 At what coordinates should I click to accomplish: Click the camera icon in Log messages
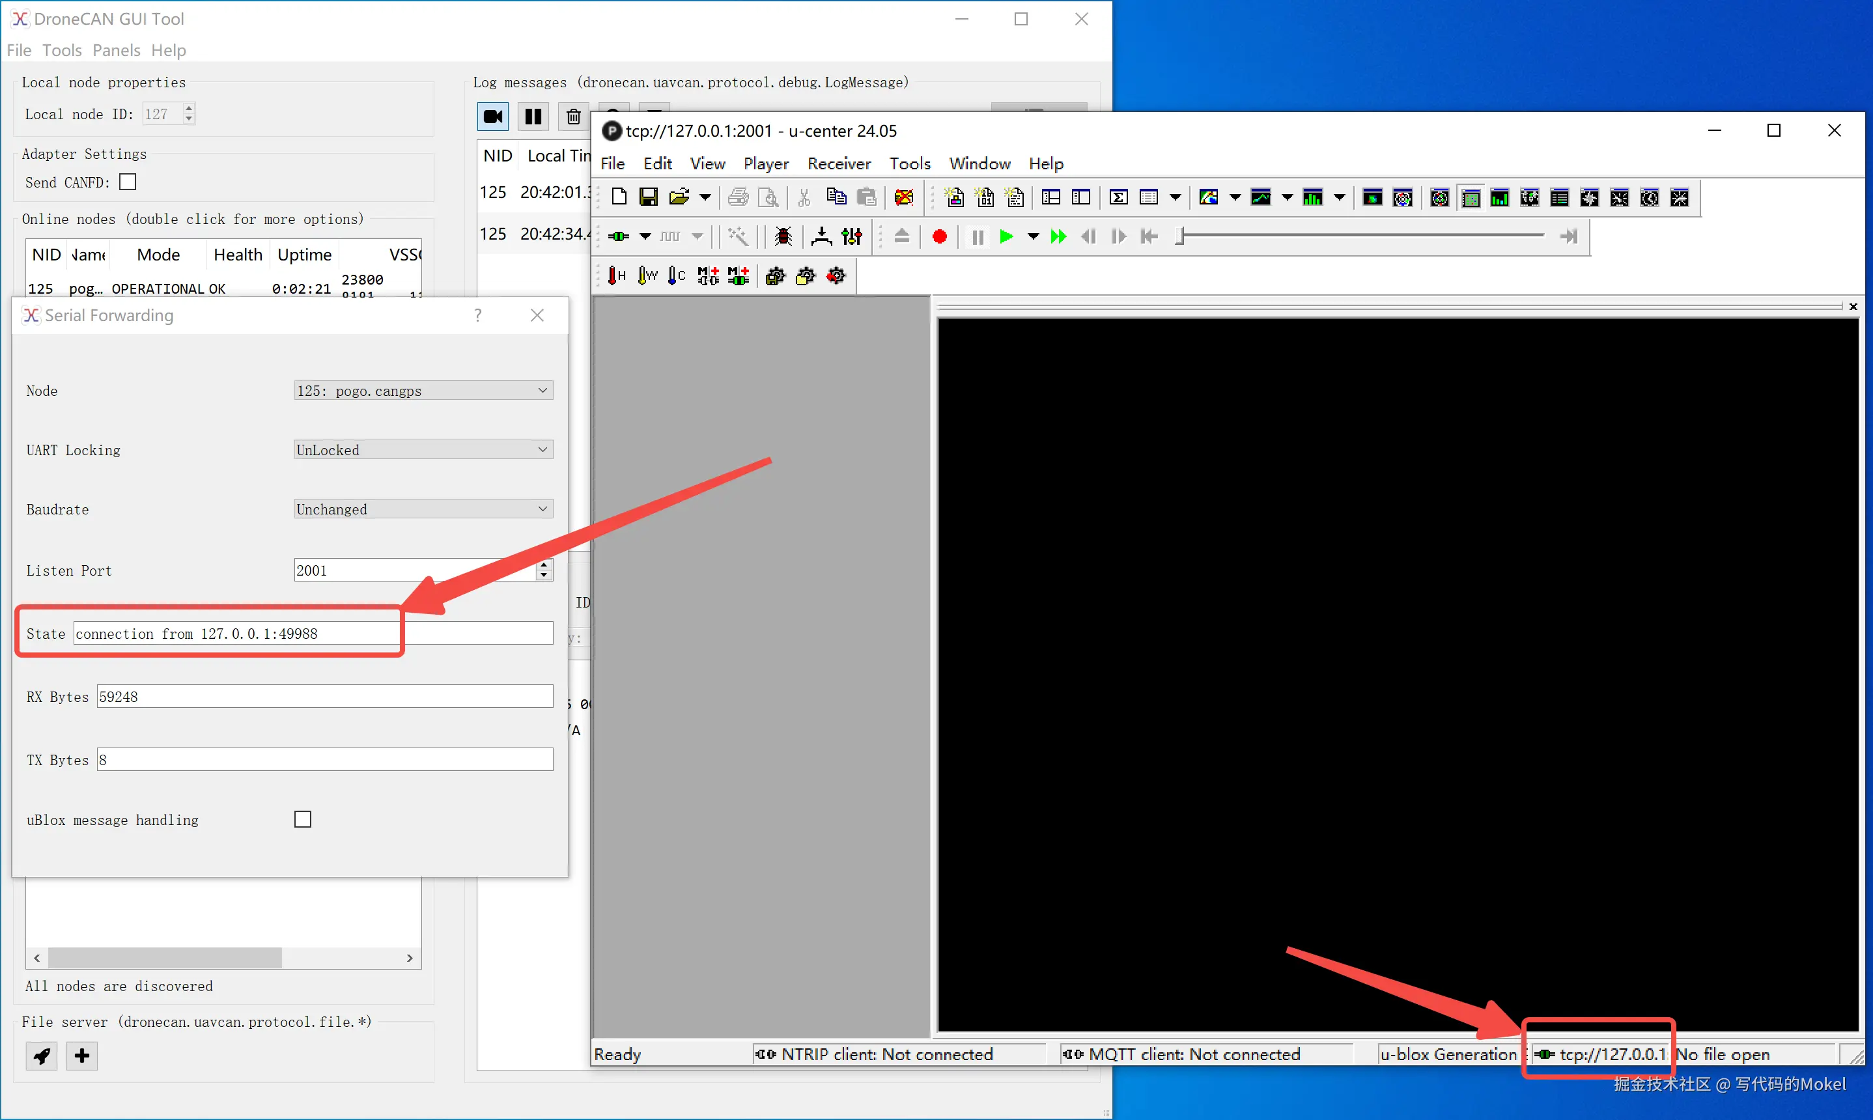493,117
